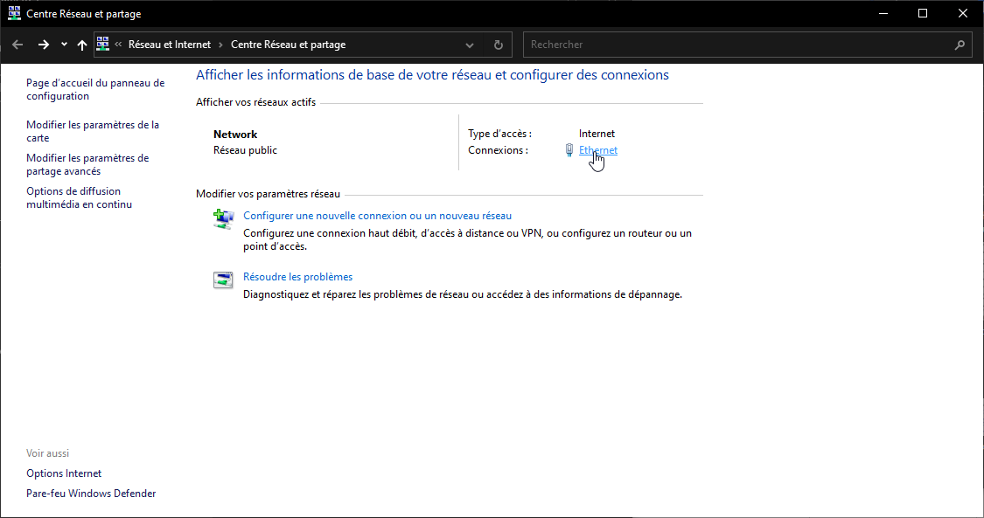This screenshot has width=984, height=518.
Task: Click the network icon in the address bar
Action: pos(103,44)
